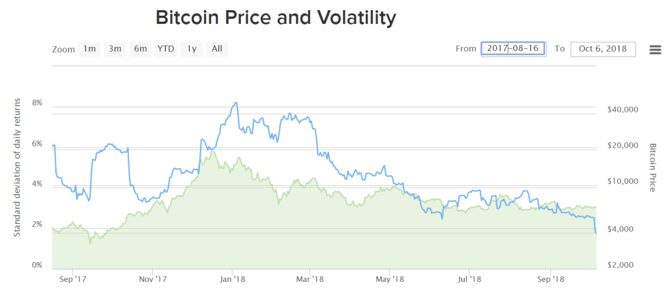
Task: Click the Bitcoin Price and Volatility title
Action: tap(276, 18)
